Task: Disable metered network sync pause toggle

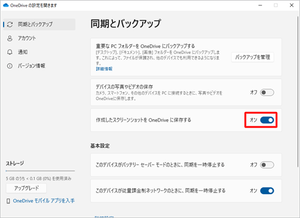Action: pos(267,191)
